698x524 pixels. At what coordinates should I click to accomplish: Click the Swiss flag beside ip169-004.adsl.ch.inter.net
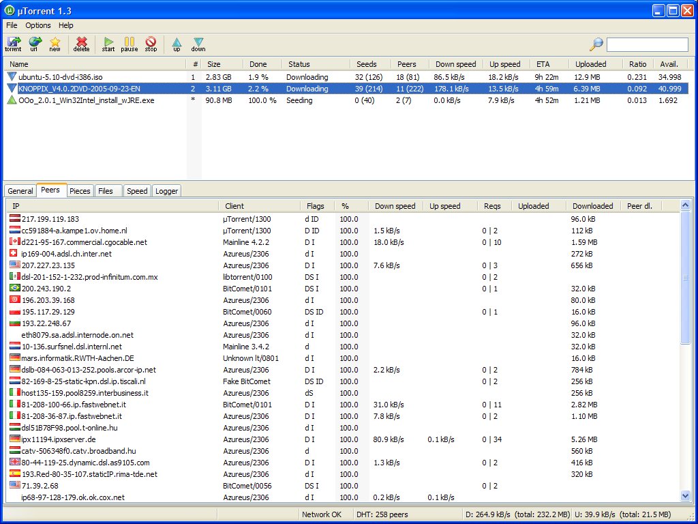(x=14, y=253)
